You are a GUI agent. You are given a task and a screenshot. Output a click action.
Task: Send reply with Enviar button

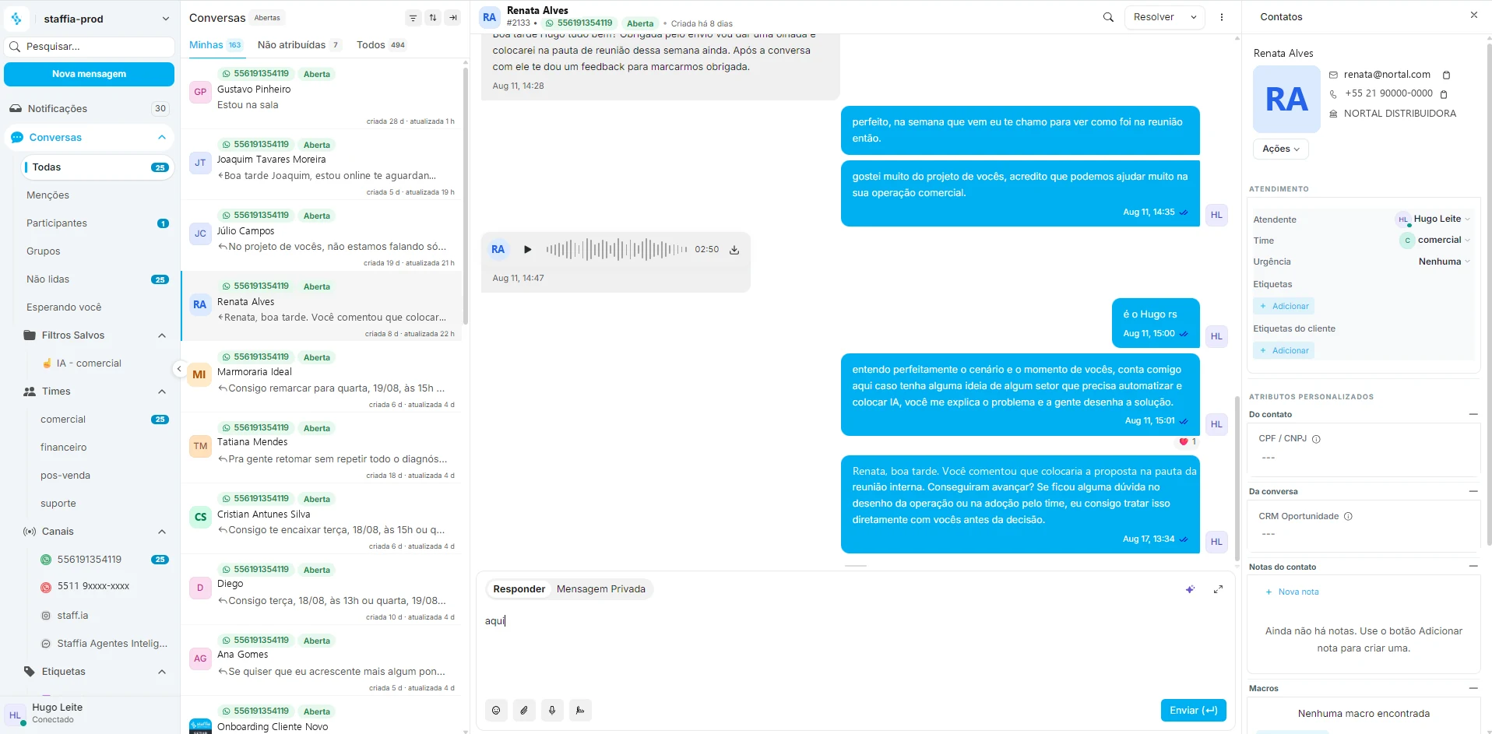point(1193,710)
